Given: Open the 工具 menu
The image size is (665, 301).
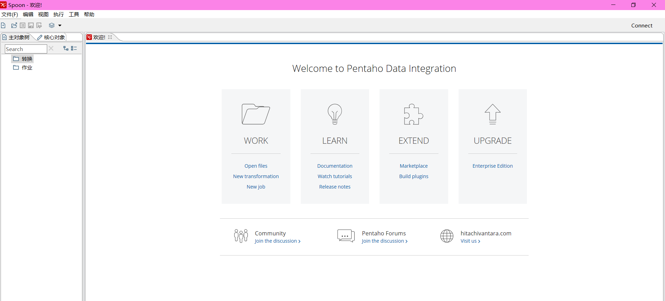Looking at the screenshot, I should point(74,14).
